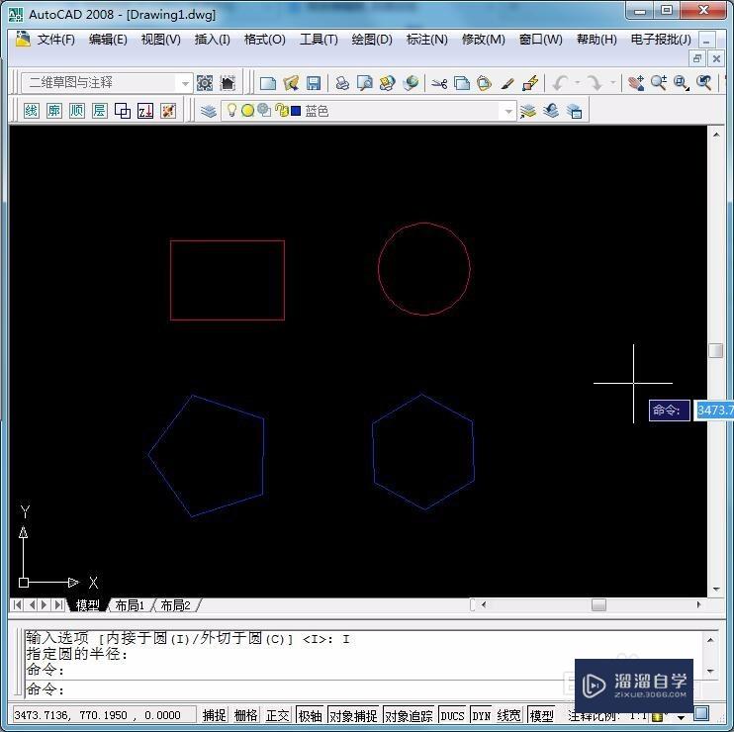Screen dimensions: 734x732
Task: Activate the Pan hand icon
Action: pos(636,83)
